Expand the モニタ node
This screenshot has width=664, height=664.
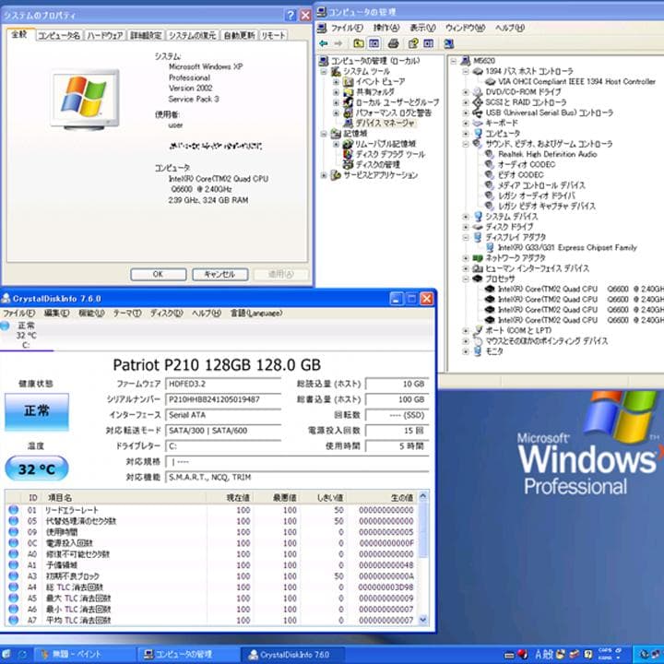[x=466, y=351]
